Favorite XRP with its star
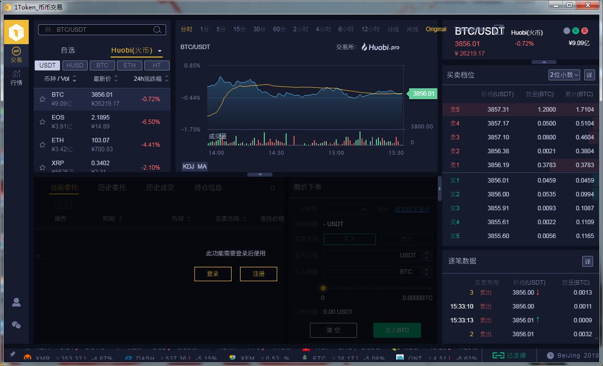 pos(43,168)
